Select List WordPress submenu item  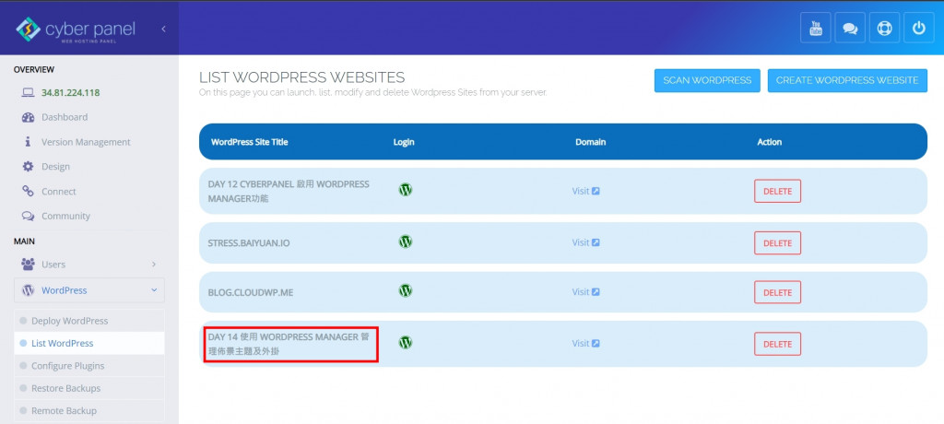click(89, 343)
